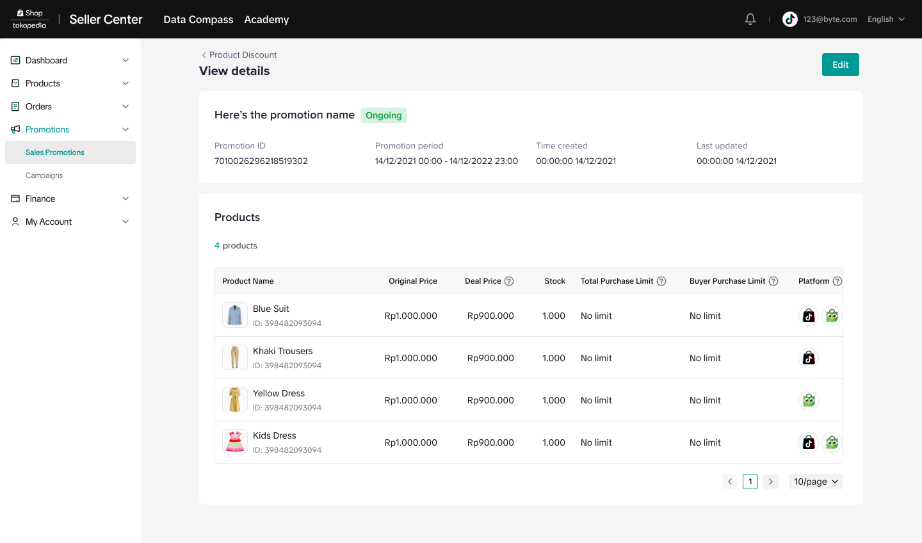The width and height of the screenshot is (922, 543).
Task: Click the Deal Price help icon
Action: (x=509, y=281)
